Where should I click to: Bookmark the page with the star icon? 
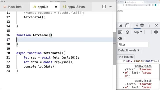pyautogui.click(x=149, y=5)
